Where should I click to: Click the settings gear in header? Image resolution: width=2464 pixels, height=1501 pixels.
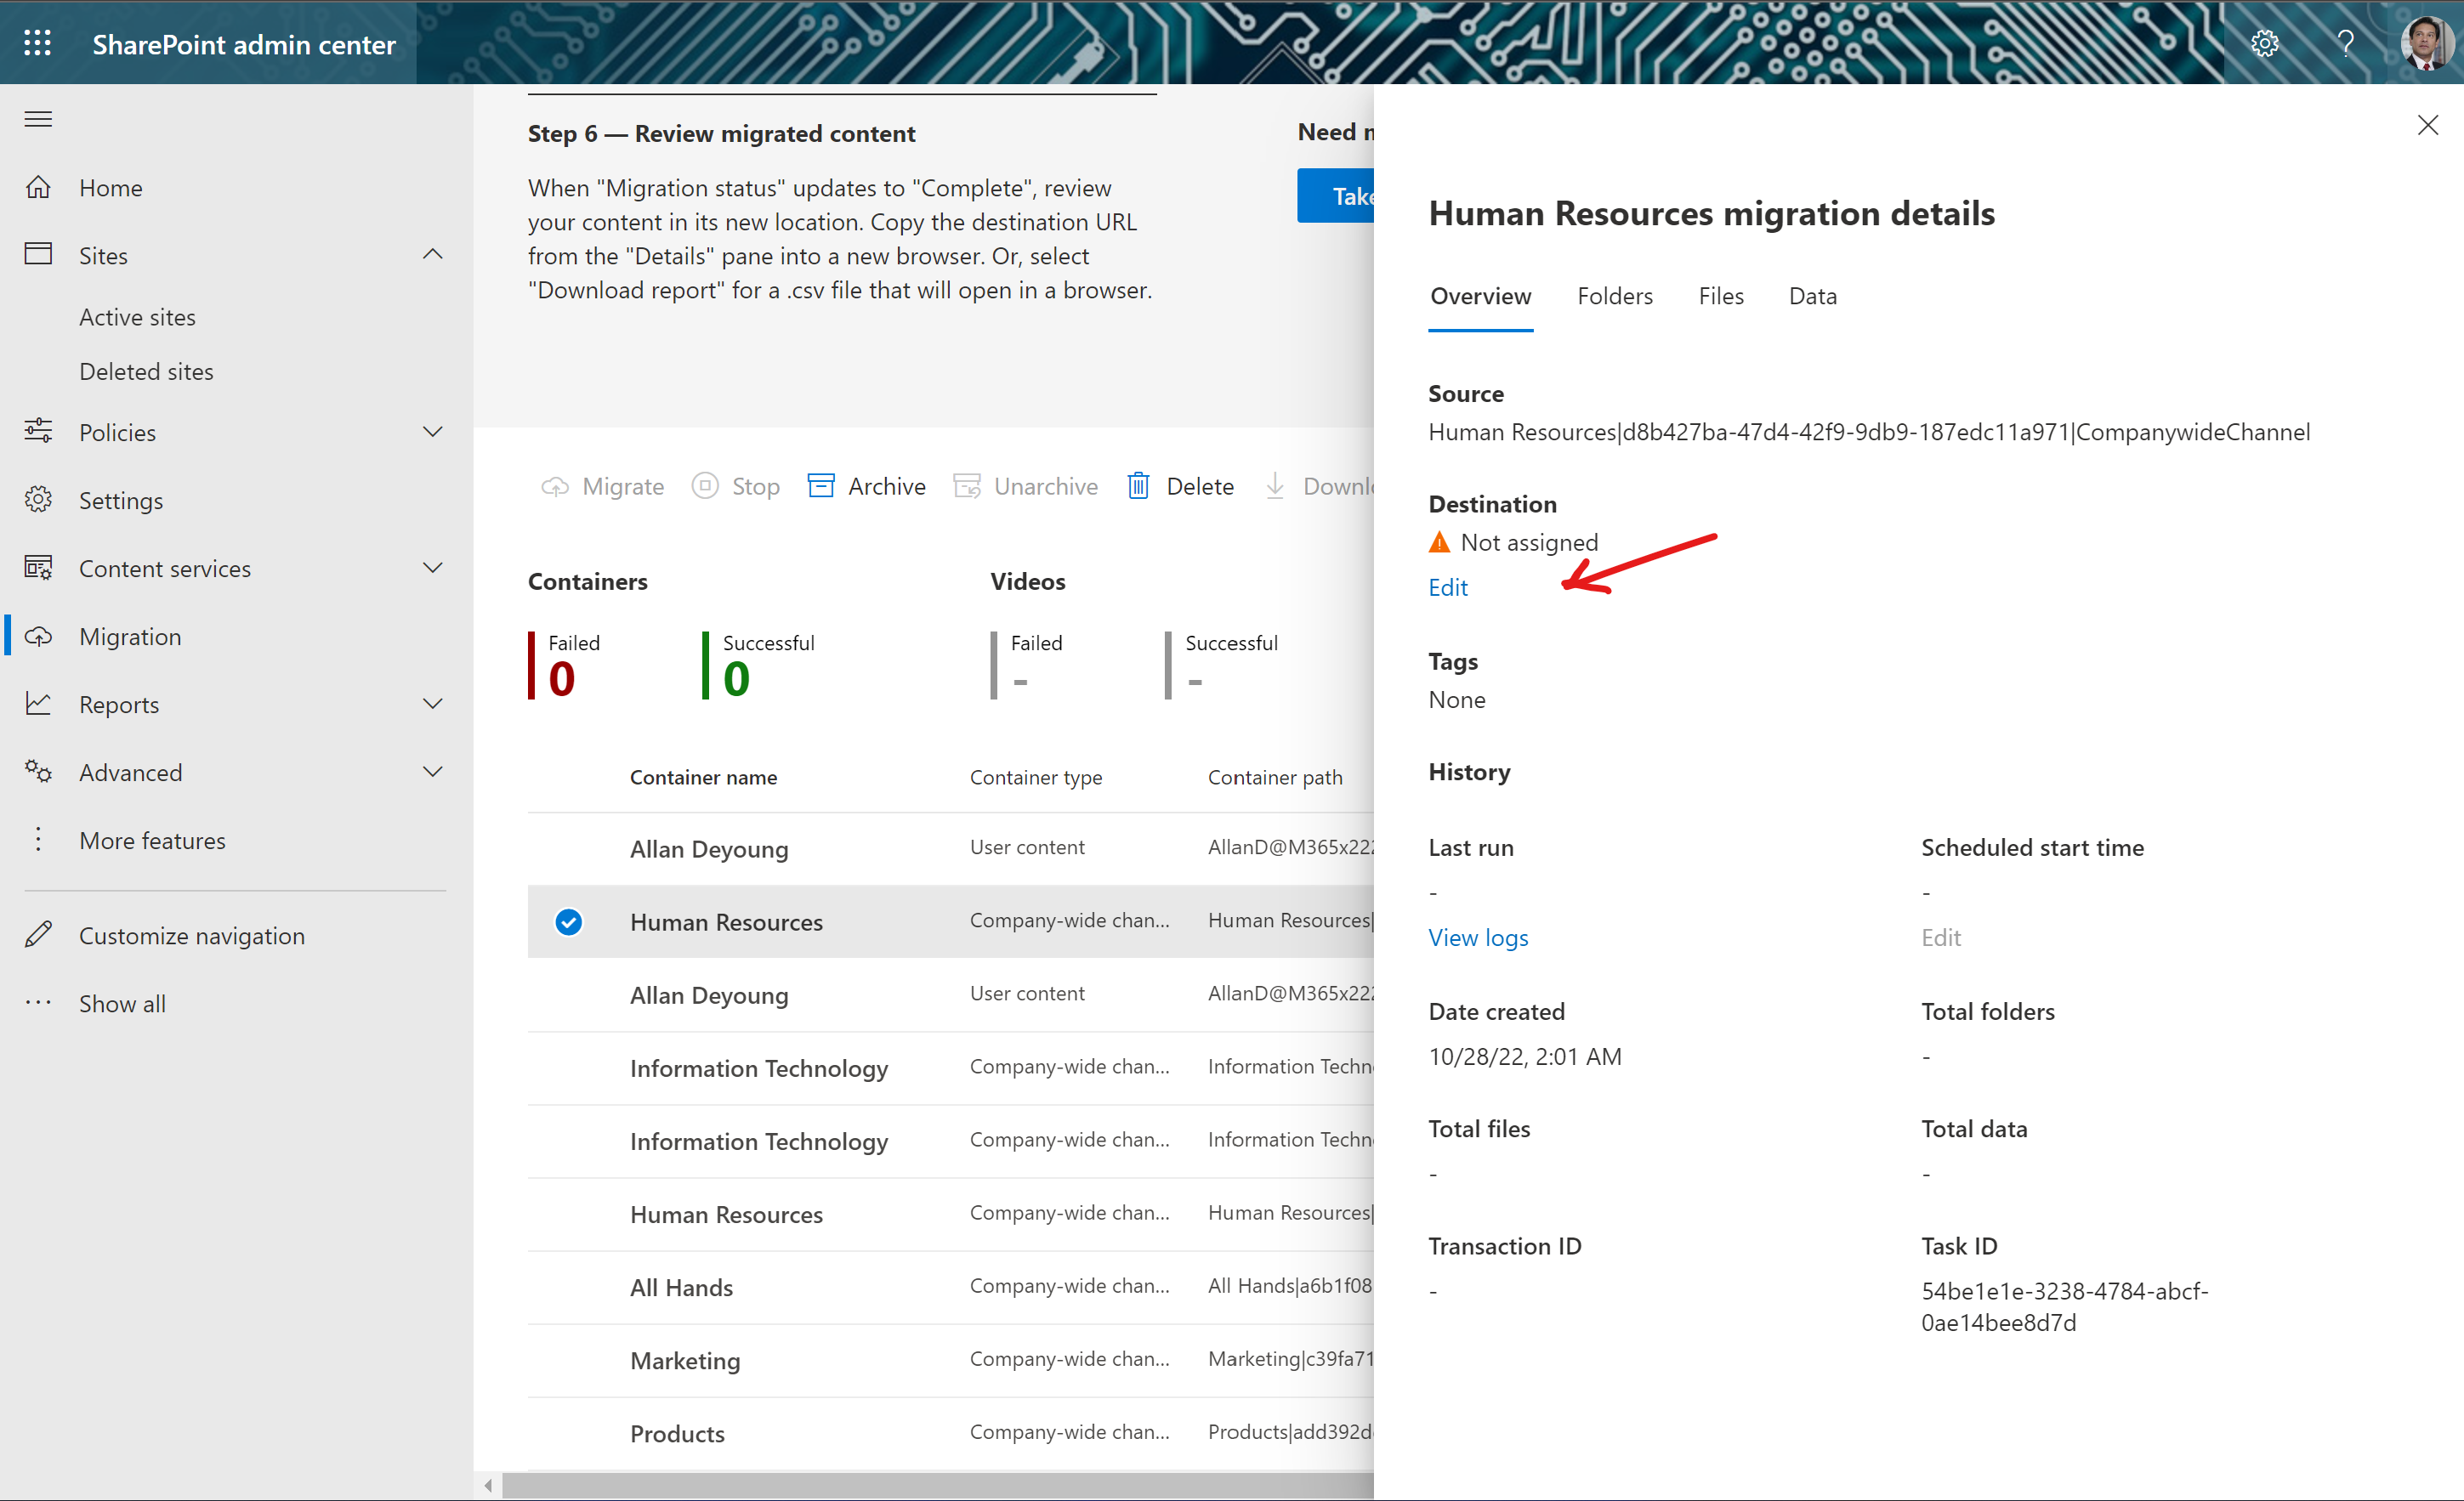2264,43
